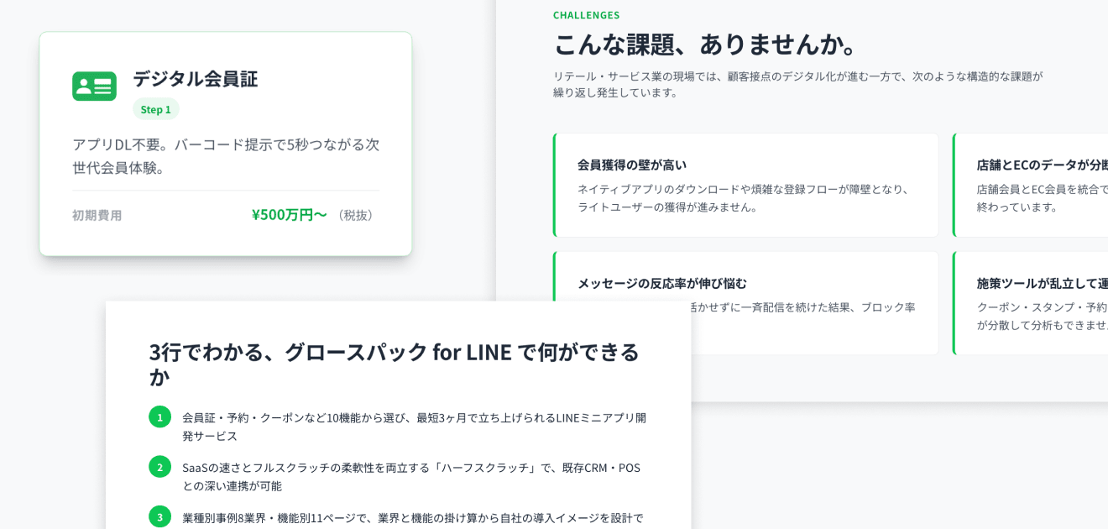This screenshot has height=529, width=1108.
Task: Click the ¥500万円〜 price
Action: tap(289, 214)
